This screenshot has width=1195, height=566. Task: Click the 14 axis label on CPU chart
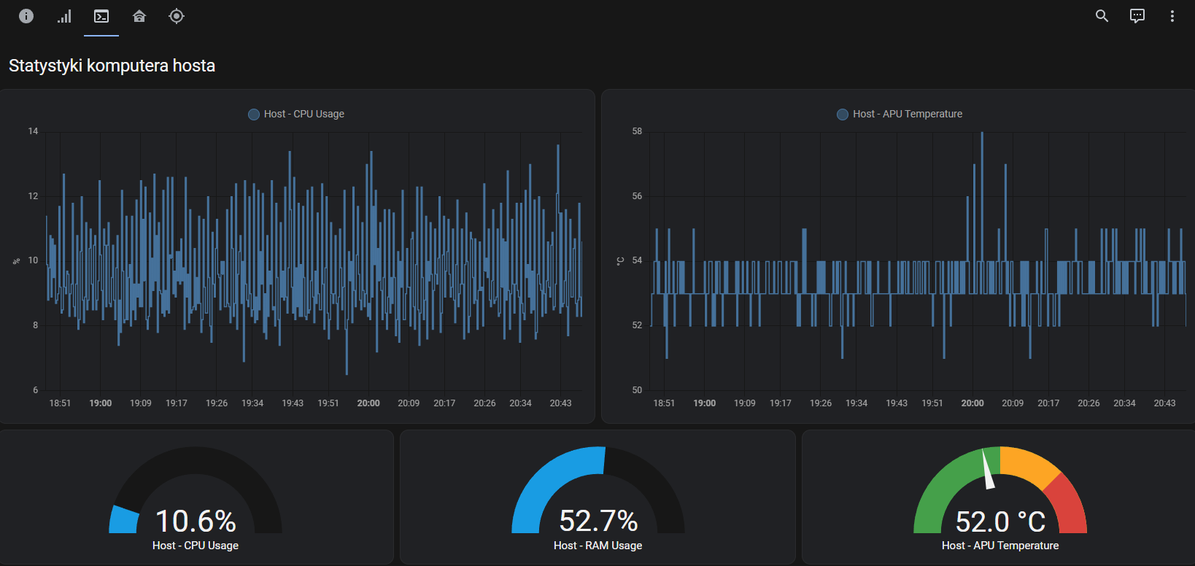pos(33,131)
